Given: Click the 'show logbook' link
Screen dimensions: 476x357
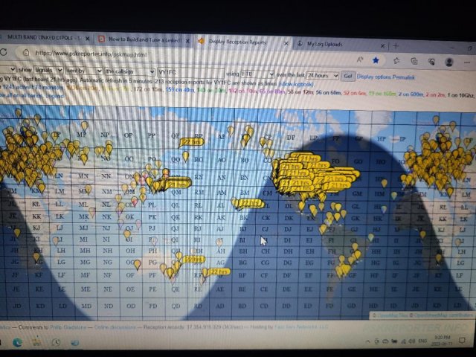Looking at the screenshot, I should (296, 84).
